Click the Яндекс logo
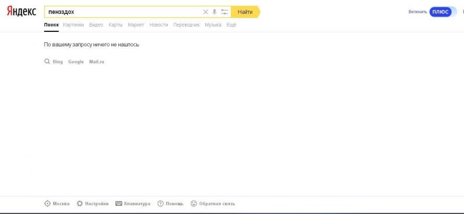Image resolution: width=464 pixels, height=214 pixels. 21,11
